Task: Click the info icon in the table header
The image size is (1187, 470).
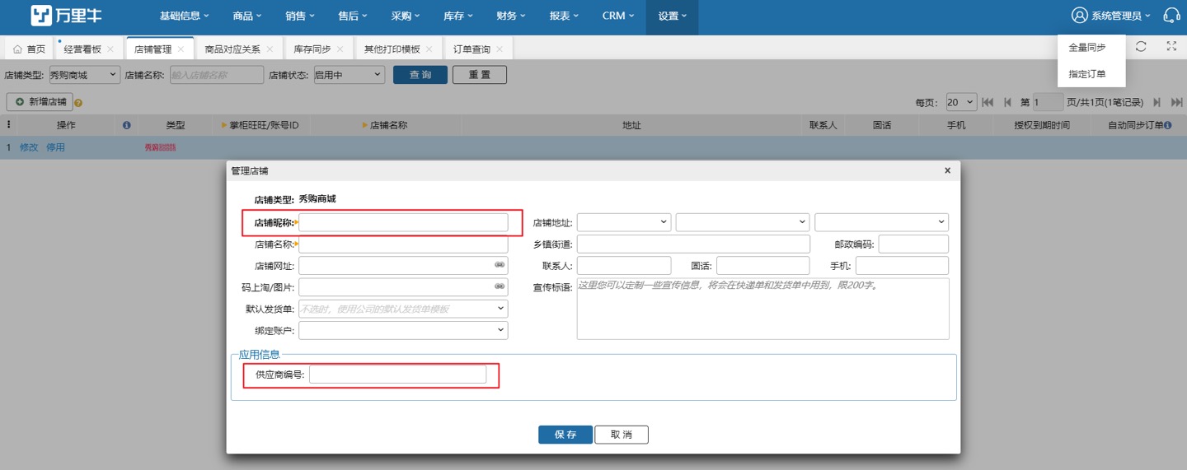Action: (x=127, y=125)
